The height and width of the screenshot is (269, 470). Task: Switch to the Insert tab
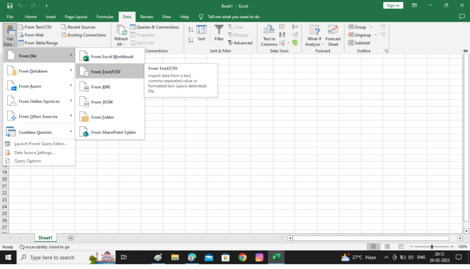pyautogui.click(x=51, y=17)
